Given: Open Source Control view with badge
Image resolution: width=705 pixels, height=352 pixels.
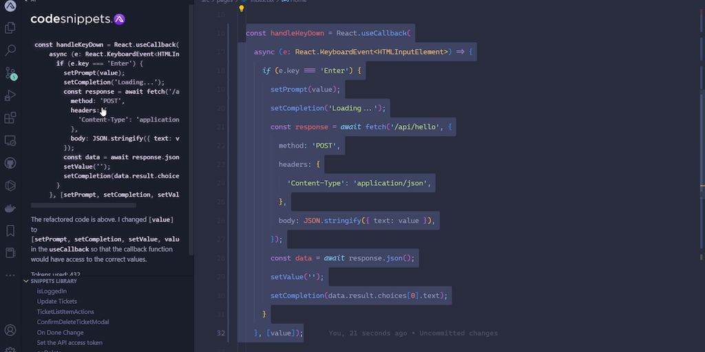Looking at the screenshot, I should pyautogui.click(x=10, y=73).
